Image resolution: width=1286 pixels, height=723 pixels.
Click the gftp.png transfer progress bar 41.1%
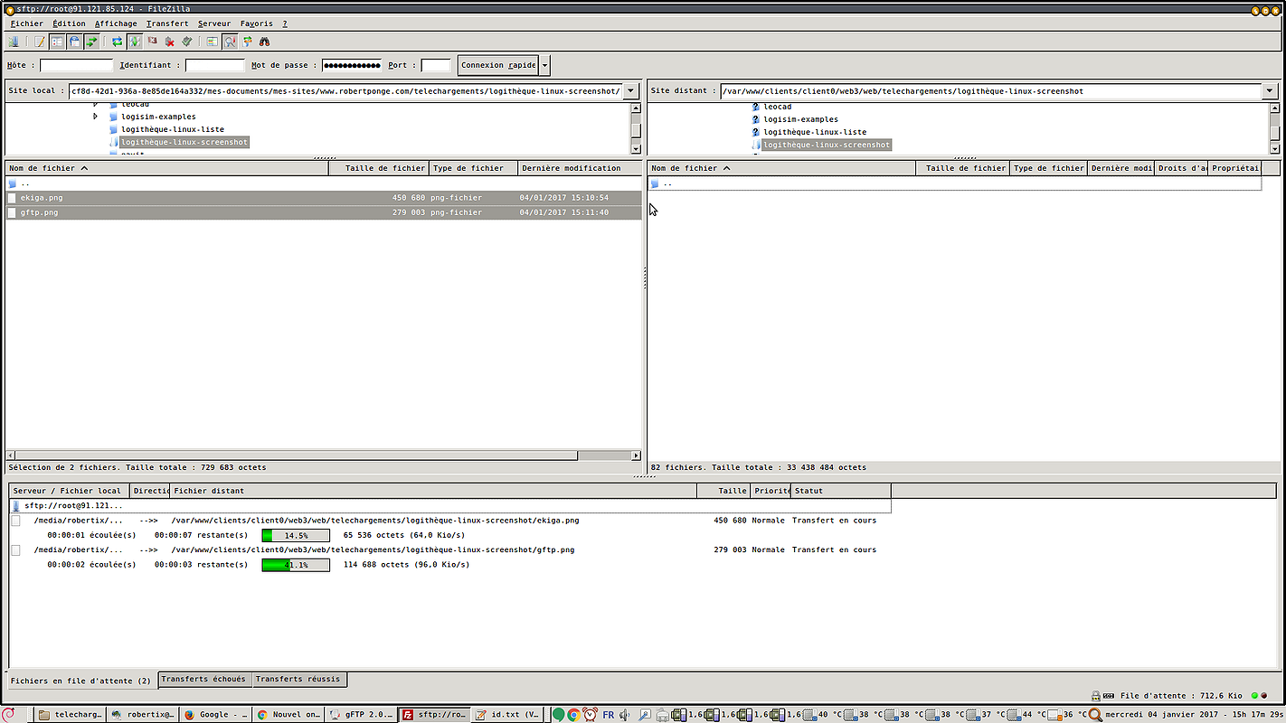(296, 565)
